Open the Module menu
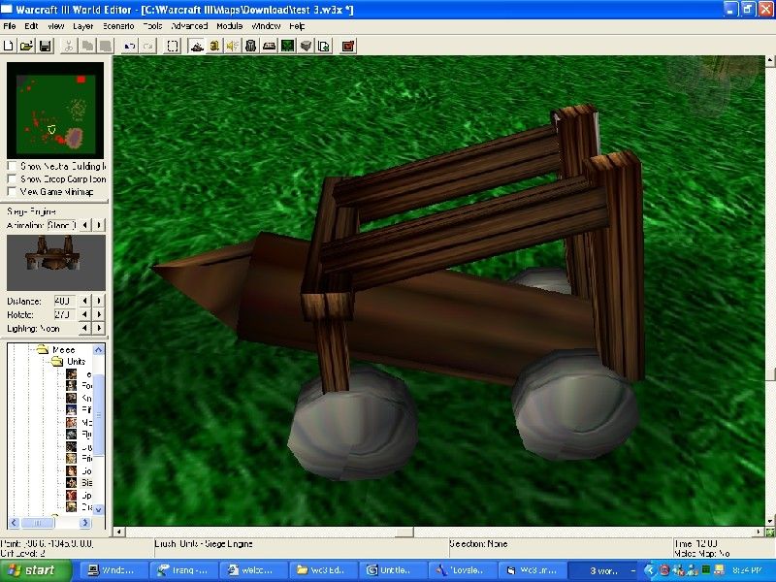This screenshot has width=776, height=582. 230,26
